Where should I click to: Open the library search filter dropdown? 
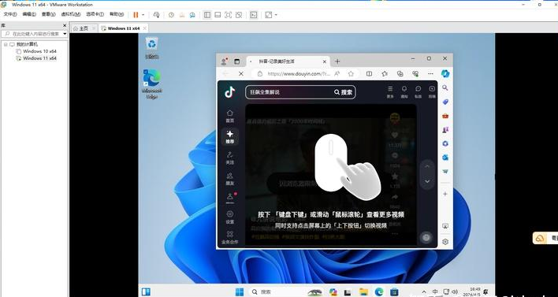pos(65,34)
